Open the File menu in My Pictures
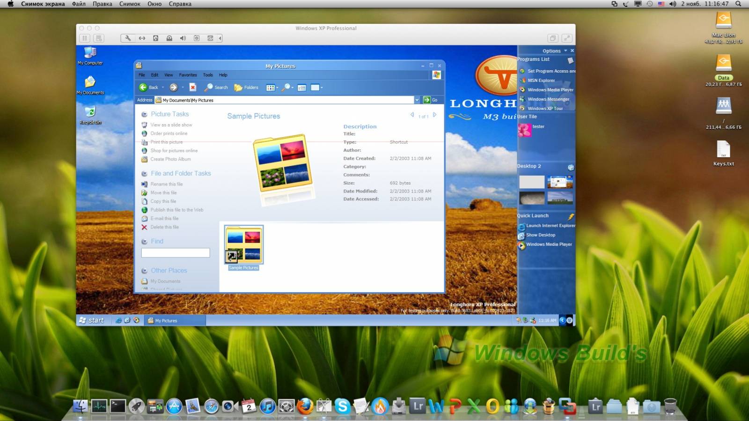Viewport: 749px width, 421px height. coord(141,75)
